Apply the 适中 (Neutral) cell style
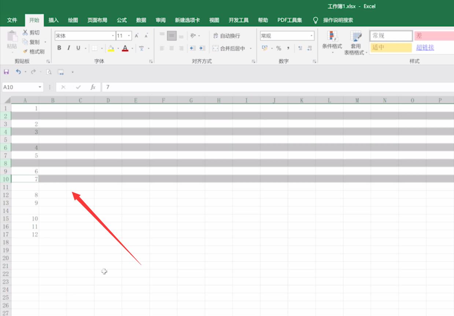Screen dimensions: 454x316 (391, 47)
